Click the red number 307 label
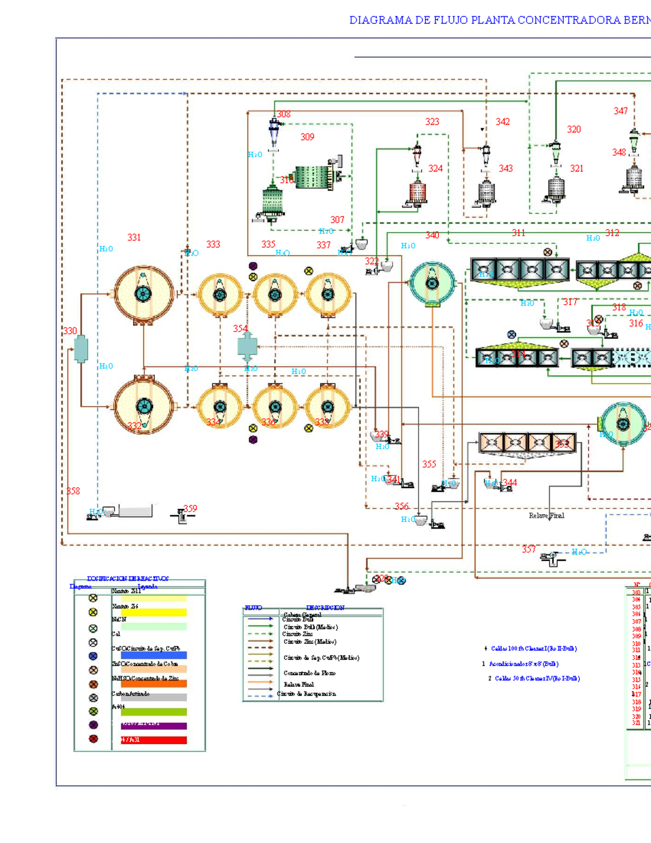The height and width of the screenshot is (843, 651). pyautogui.click(x=337, y=220)
